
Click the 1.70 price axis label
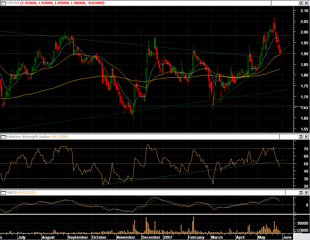click(x=304, y=97)
